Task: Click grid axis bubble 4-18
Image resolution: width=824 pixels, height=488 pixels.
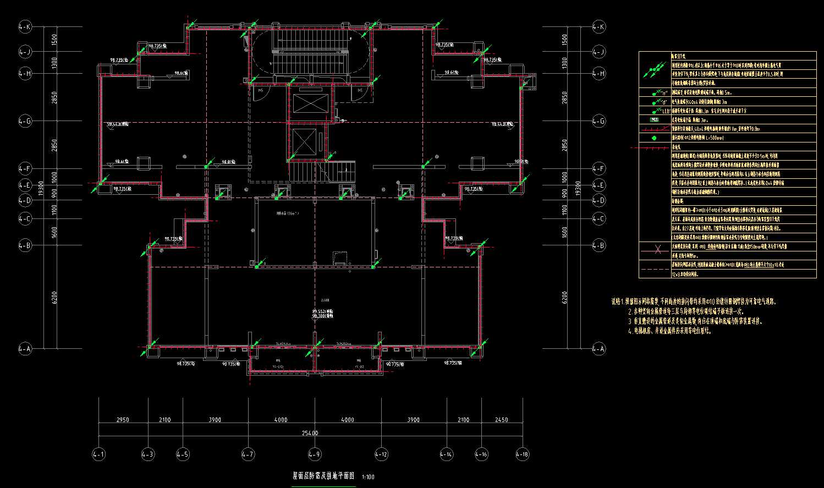Action: coord(522,454)
